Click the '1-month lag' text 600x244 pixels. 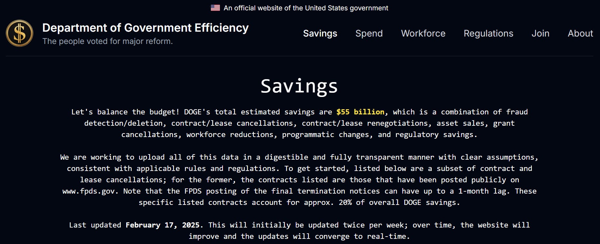(482, 191)
